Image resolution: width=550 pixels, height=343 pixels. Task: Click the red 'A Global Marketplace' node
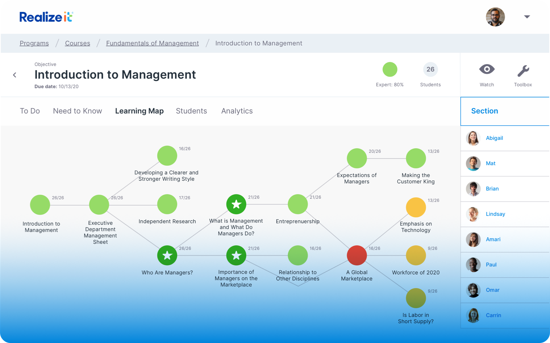point(357,255)
